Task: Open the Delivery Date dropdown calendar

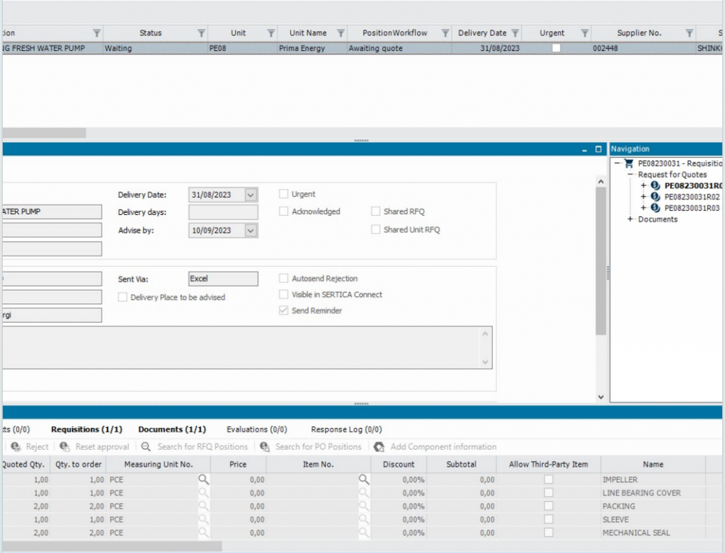Action: coord(251,195)
